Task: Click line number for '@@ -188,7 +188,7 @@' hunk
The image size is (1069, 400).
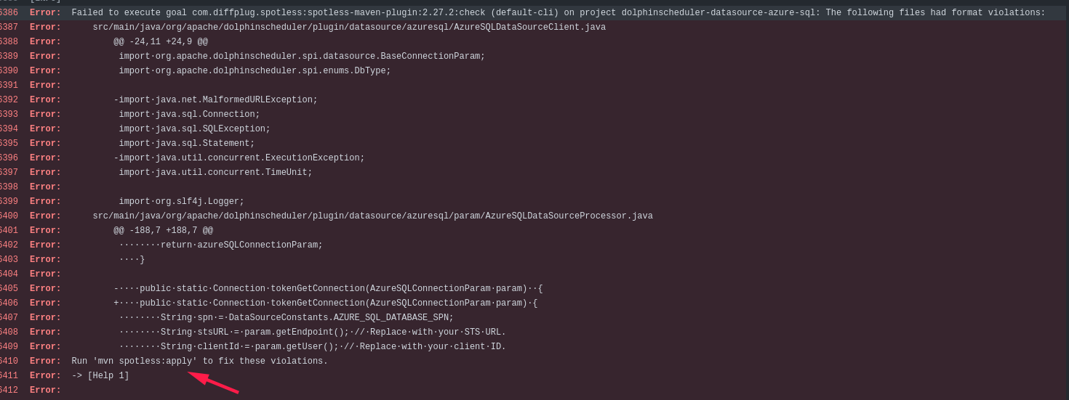Action: [x=9, y=231]
